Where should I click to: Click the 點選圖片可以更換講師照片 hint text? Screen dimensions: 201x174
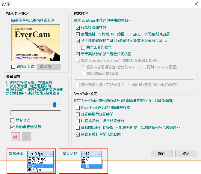coord(33,20)
